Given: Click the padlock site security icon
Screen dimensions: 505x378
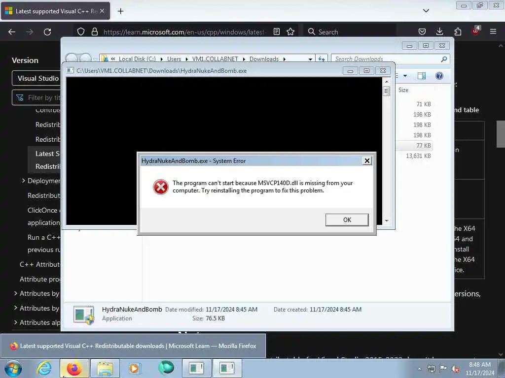Looking at the screenshot, I should coord(94,31).
